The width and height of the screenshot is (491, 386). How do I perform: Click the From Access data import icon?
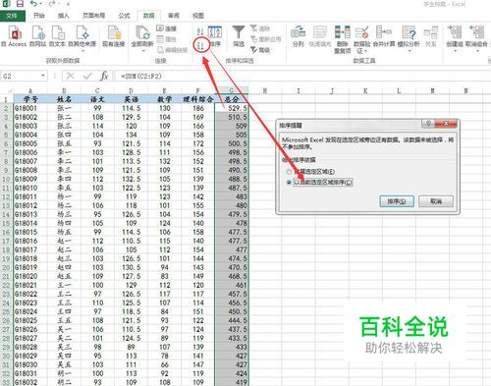[16, 33]
